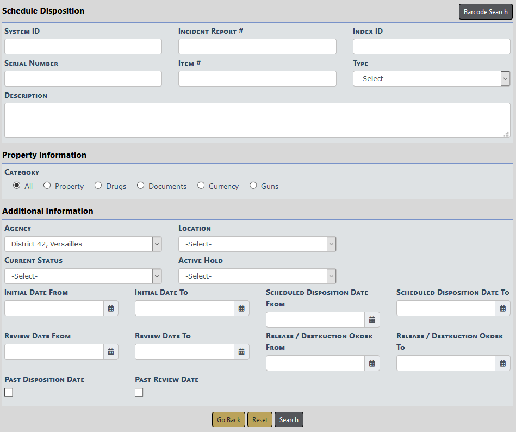This screenshot has height=432, width=516.
Task: Choose the Guns category radio button
Action: click(253, 186)
